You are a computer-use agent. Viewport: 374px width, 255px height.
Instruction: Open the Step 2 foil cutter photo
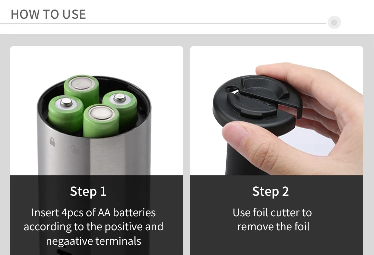pos(277,111)
